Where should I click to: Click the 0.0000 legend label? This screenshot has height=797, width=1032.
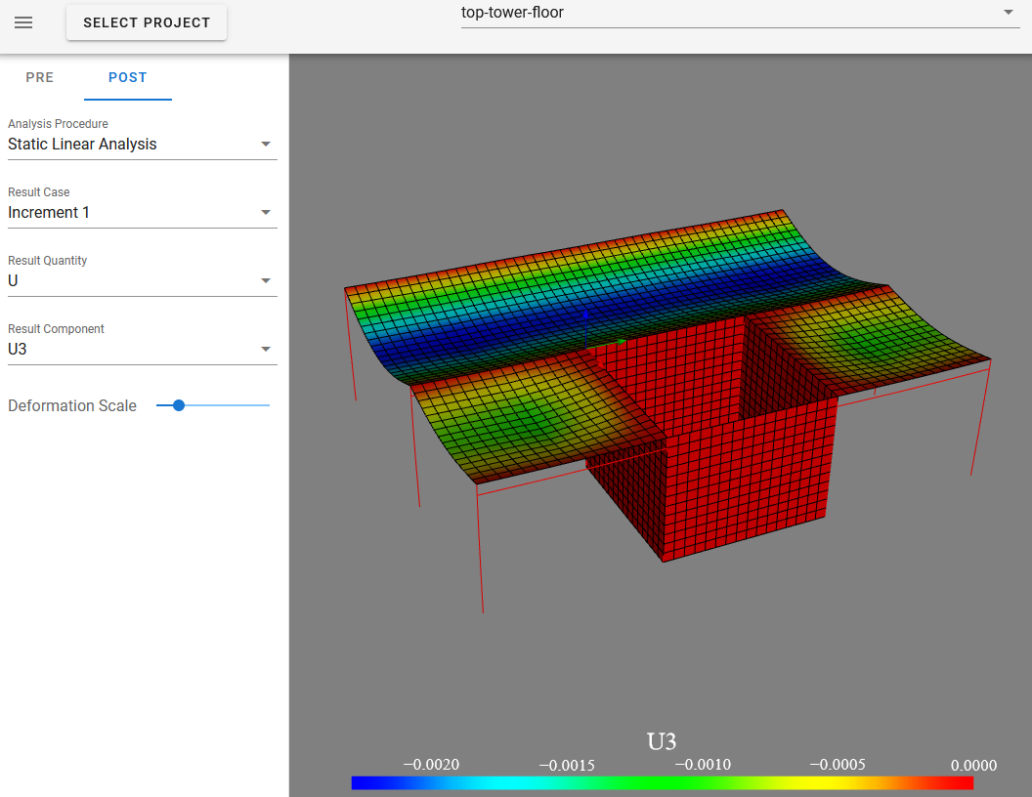pyautogui.click(x=972, y=765)
